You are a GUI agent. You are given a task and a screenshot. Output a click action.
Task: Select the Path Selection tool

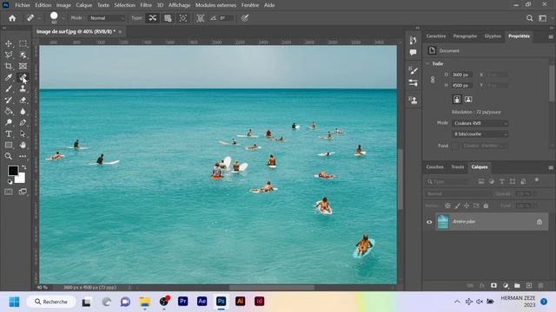(23, 134)
